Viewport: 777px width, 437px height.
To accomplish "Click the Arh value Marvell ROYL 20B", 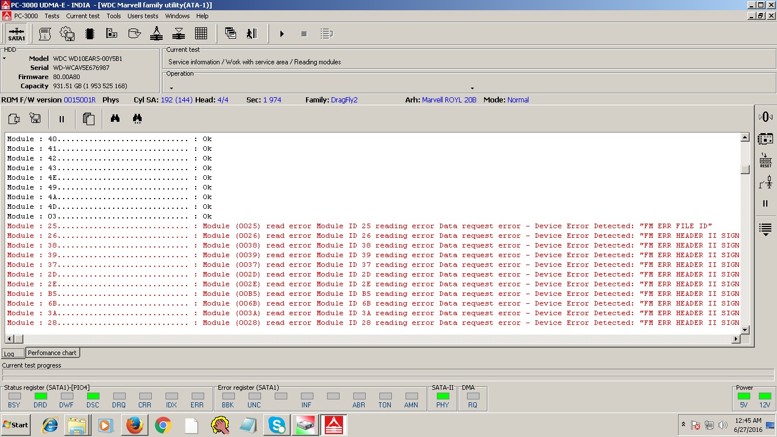I will click(449, 100).
